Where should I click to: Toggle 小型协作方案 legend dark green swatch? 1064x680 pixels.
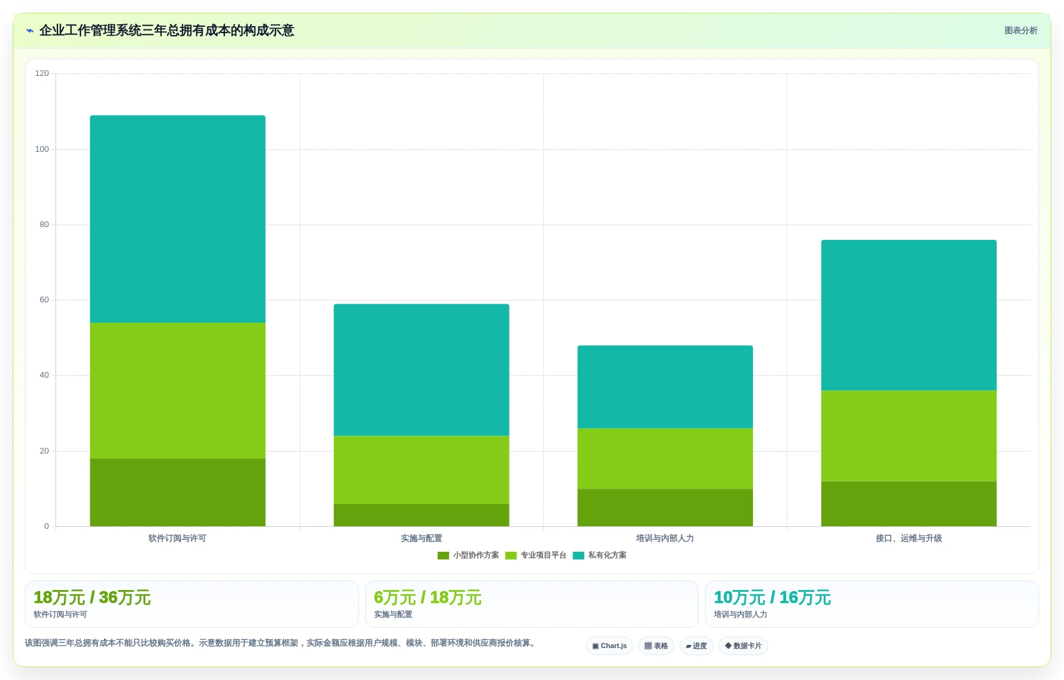[443, 556]
